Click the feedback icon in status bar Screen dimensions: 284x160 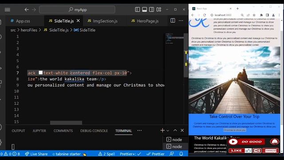point(172,154)
